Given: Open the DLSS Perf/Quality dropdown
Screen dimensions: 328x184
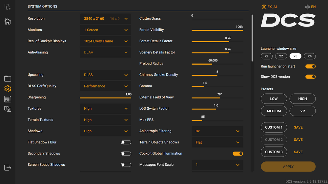Looking at the screenshot, I should click(105, 86).
